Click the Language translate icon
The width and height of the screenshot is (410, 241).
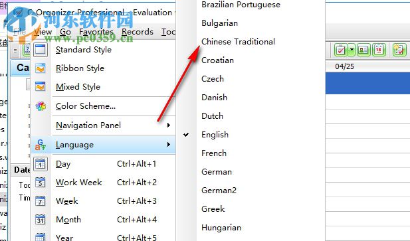tap(41, 145)
